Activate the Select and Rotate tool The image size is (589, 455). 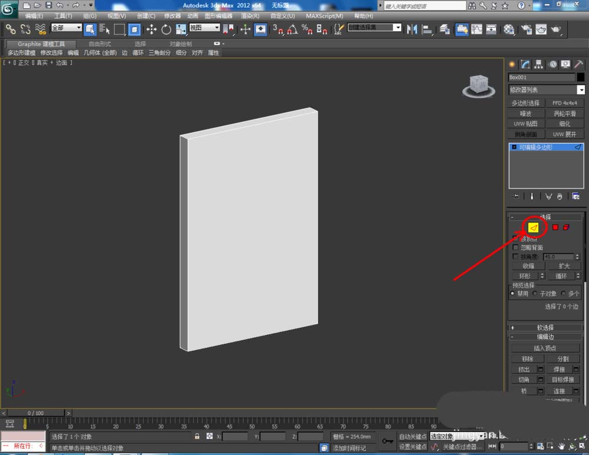pos(166,29)
